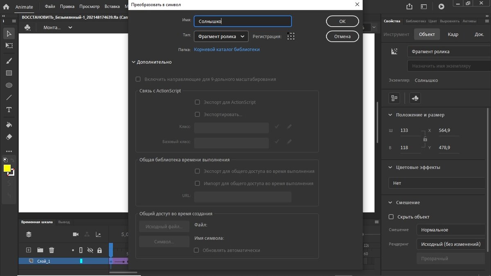Viewport: 491px width, 276px height.
Task: Check Export for ActionScript
Action: (x=197, y=102)
